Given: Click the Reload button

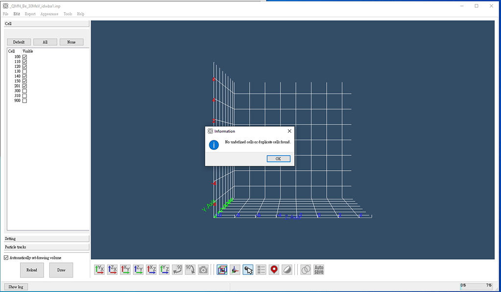Looking at the screenshot, I should click(x=32, y=270).
